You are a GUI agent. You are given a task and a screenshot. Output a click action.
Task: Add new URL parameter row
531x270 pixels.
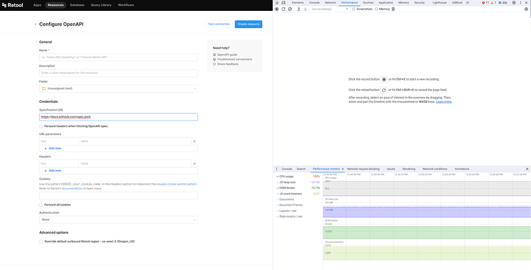(53, 148)
